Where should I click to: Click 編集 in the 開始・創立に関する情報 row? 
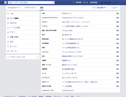click(x=117, y=30)
